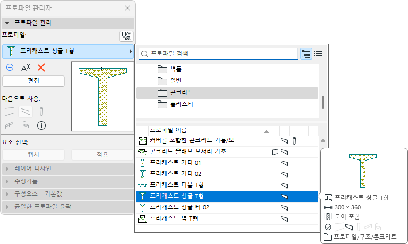Click the new profile plus icon

[x=10, y=68]
